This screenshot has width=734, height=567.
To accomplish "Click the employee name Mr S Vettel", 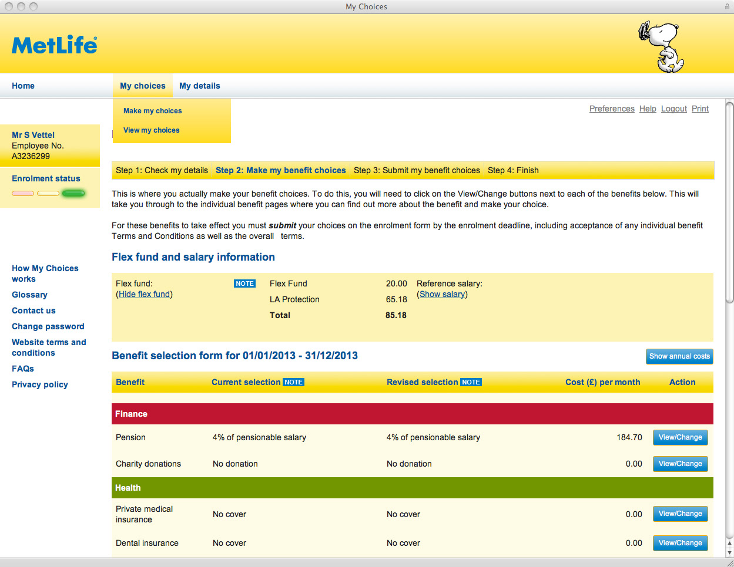I will point(33,135).
